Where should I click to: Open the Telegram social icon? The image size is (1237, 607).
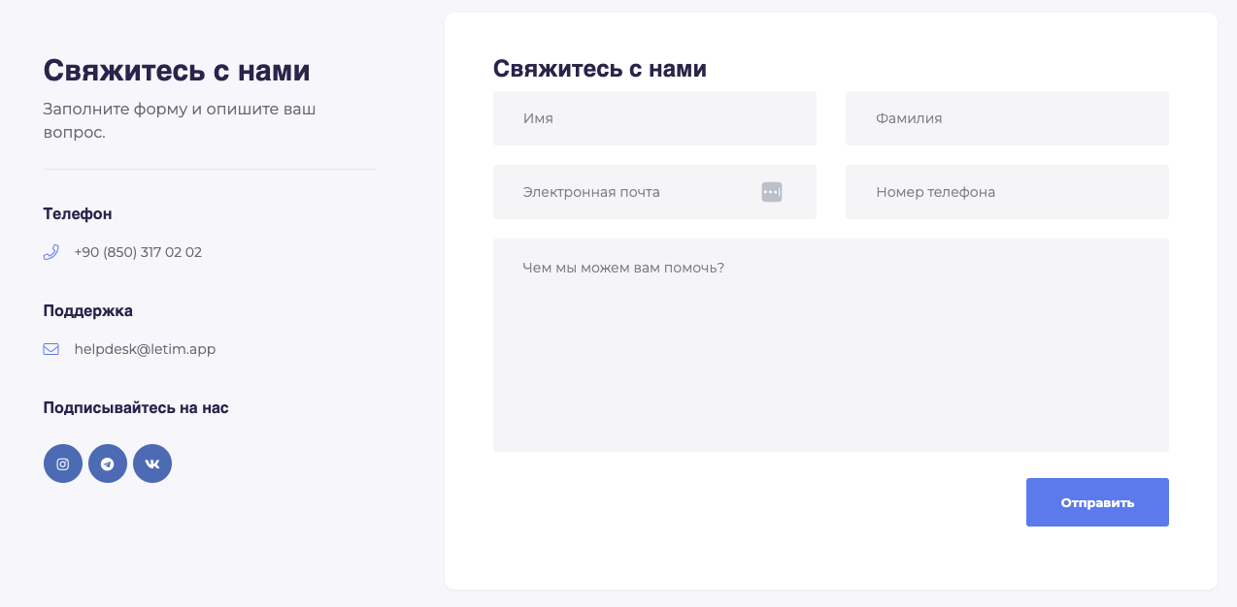107,463
